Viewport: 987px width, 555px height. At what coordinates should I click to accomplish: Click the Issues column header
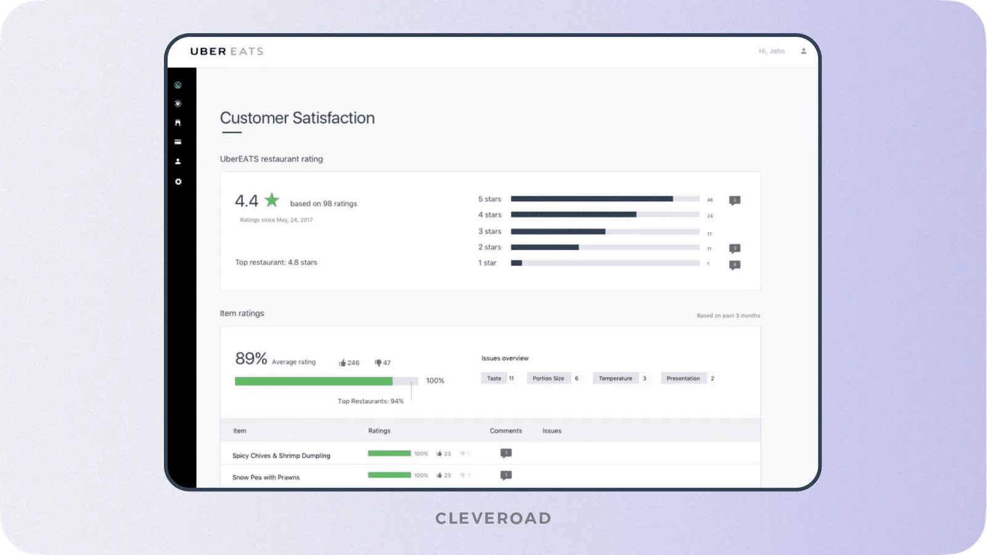(551, 430)
